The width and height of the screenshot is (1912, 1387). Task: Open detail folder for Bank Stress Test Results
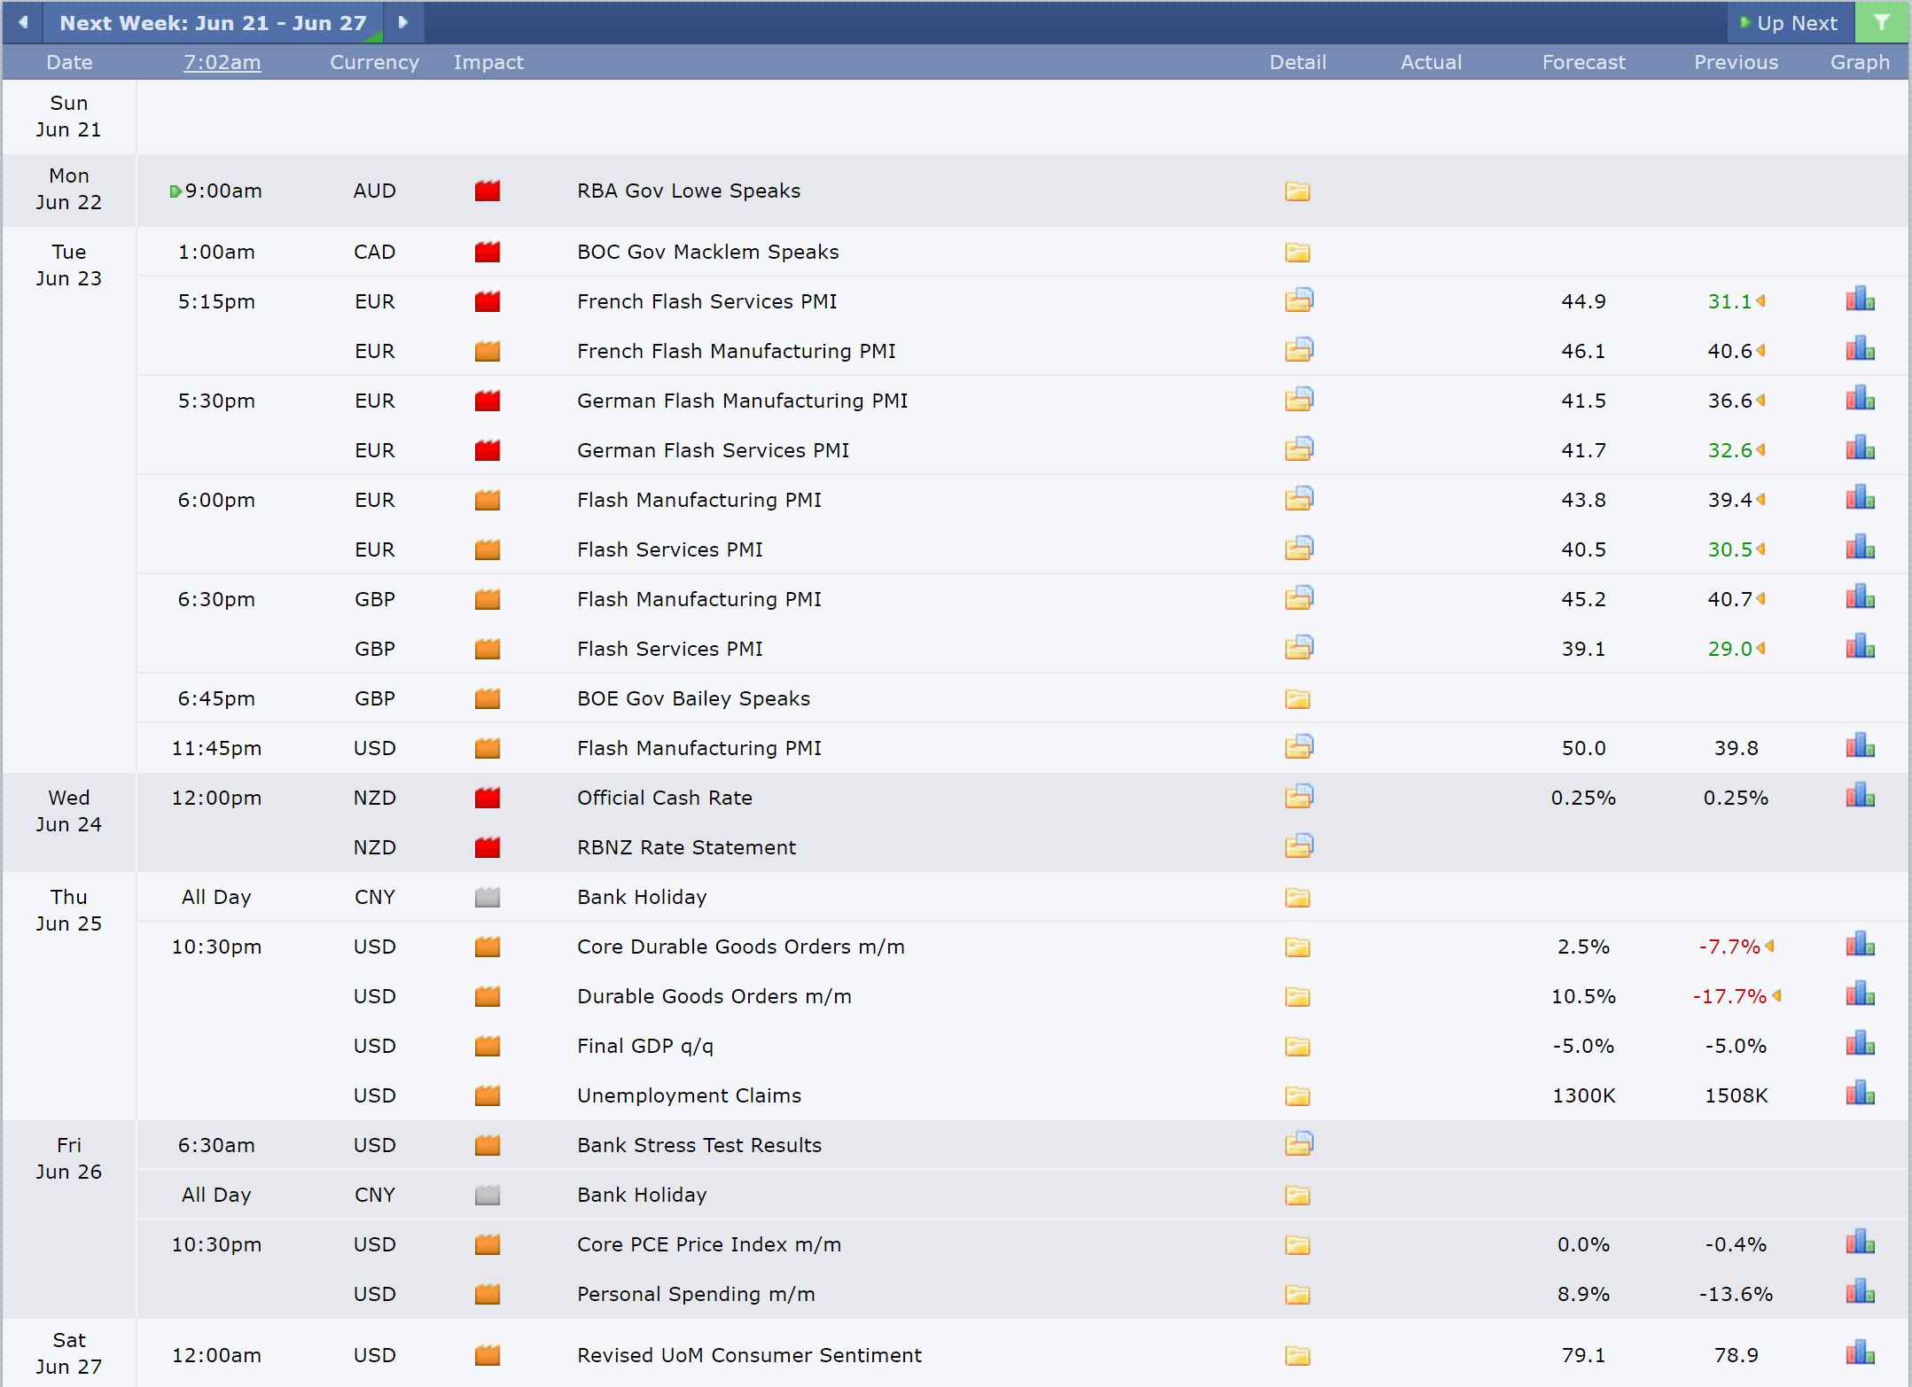pos(1299,1144)
